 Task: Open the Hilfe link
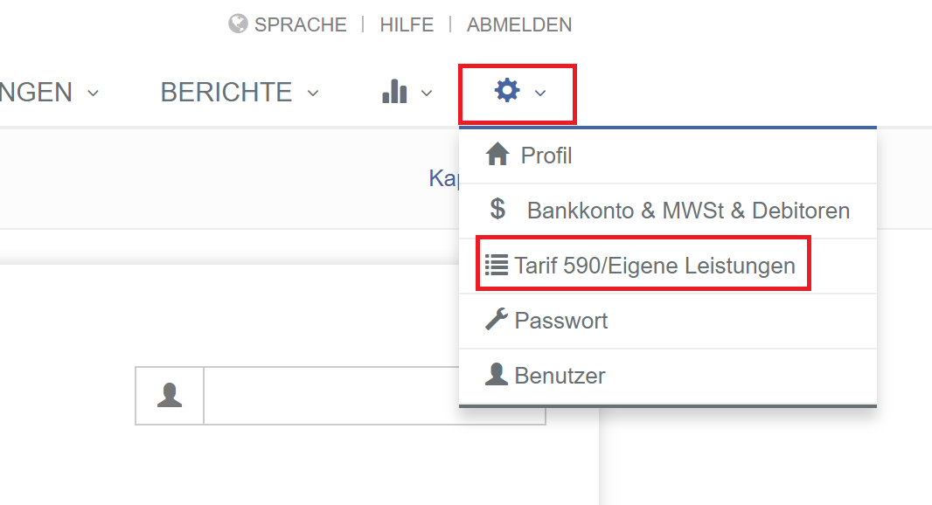pos(407,24)
